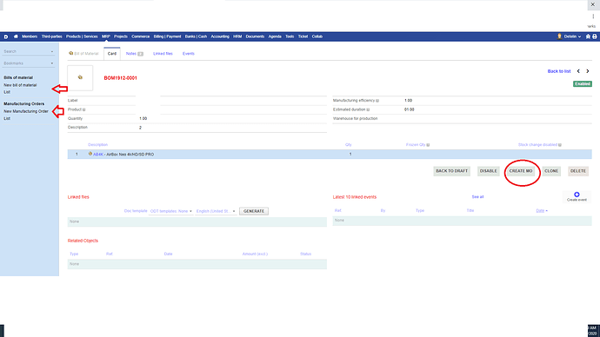Open Banks | Cash menu
The width and height of the screenshot is (600, 337).
[196, 36]
